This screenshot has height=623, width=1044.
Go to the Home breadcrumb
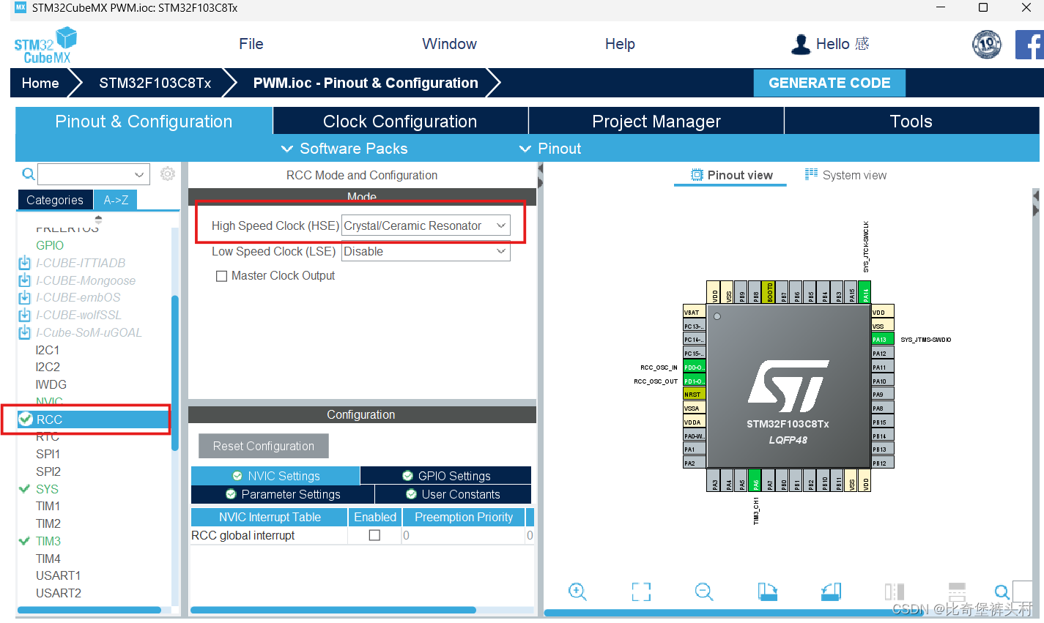tap(40, 83)
